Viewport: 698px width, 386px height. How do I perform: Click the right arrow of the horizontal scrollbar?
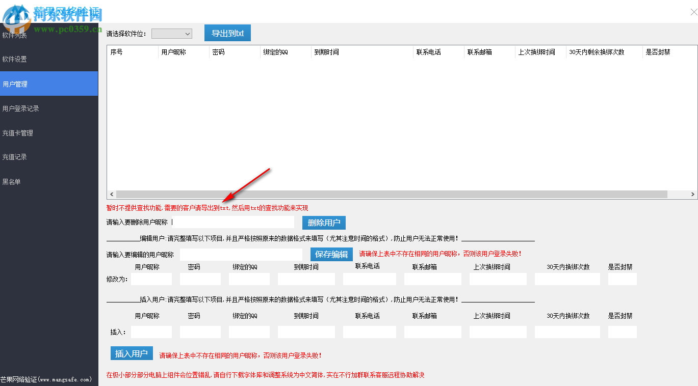(x=692, y=194)
